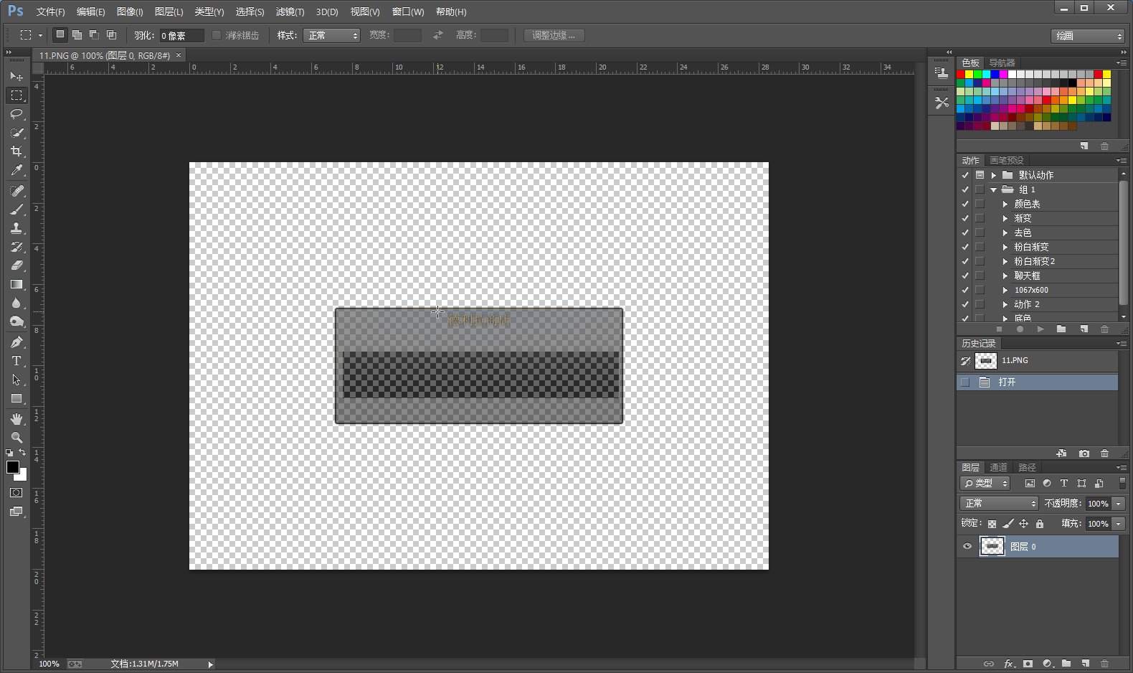Add a layer mask
The image size is (1133, 673).
[1028, 664]
